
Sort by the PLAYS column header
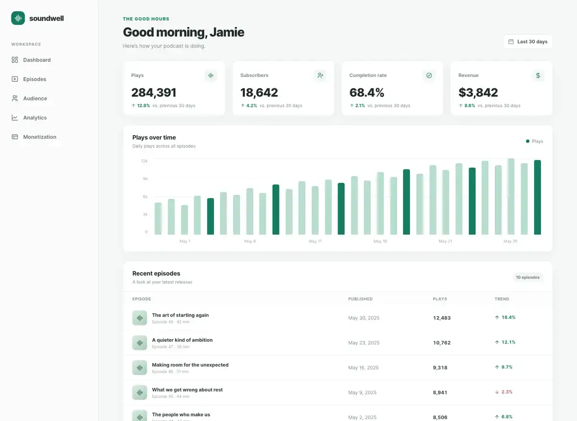[x=440, y=299]
